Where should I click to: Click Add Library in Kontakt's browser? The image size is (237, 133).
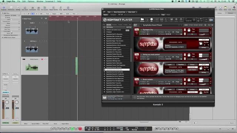tap(110, 27)
